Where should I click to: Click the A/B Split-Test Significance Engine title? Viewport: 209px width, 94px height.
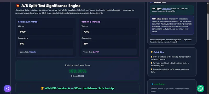click(x=51, y=6)
